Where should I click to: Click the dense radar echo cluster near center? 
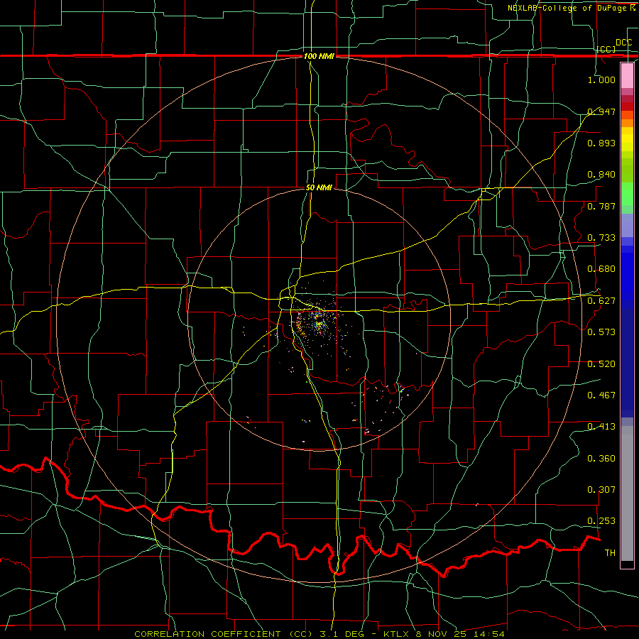pos(318,322)
